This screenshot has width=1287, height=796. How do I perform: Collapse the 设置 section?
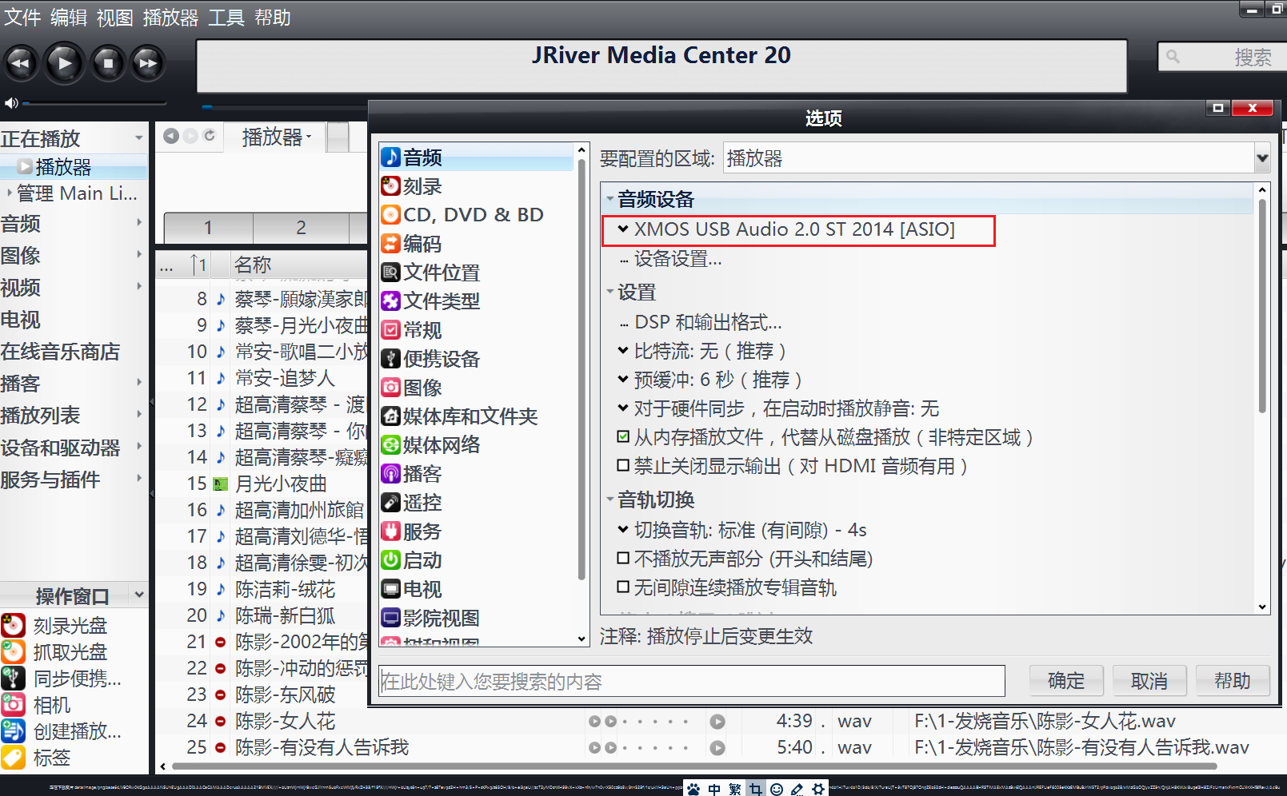pyautogui.click(x=610, y=293)
